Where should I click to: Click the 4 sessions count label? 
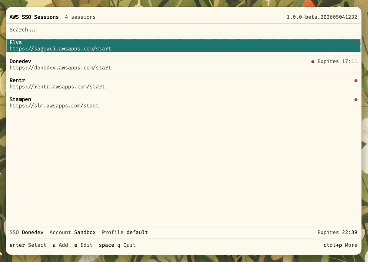80,17
